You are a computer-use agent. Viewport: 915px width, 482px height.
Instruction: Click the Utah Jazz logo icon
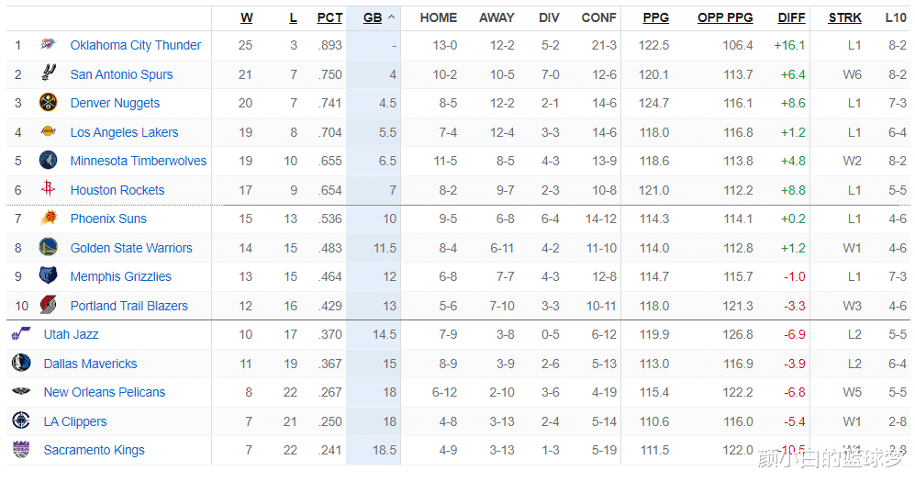pyautogui.click(x=21, y=334)
